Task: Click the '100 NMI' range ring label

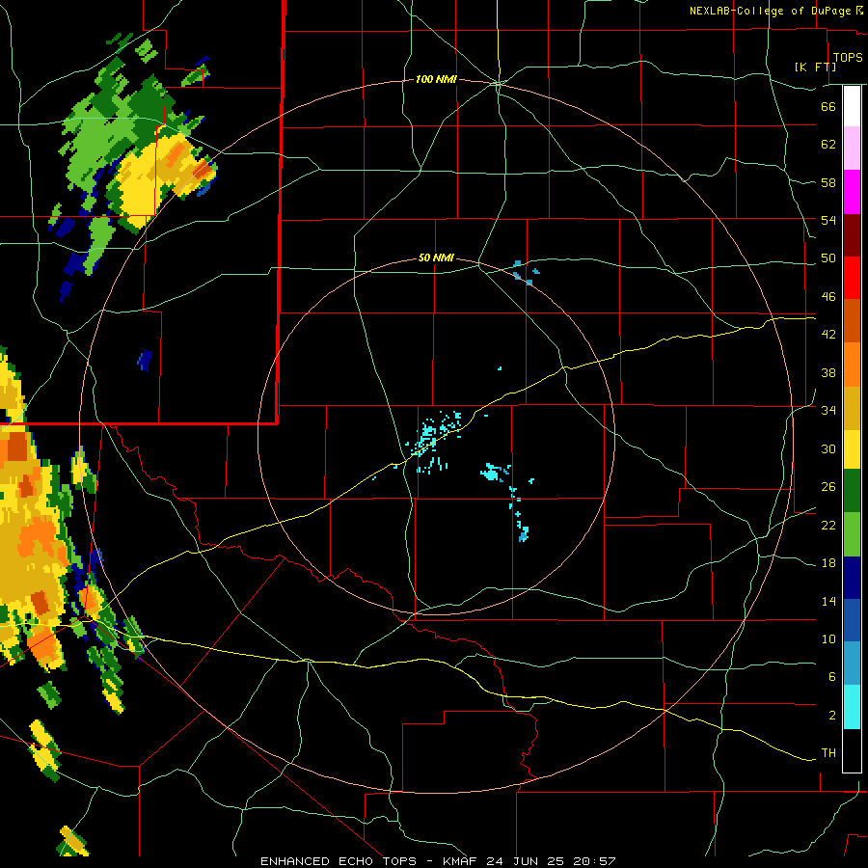Action: coord(436,80)
